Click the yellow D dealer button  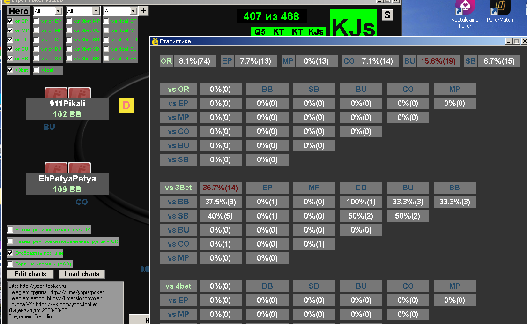[126, 105]
